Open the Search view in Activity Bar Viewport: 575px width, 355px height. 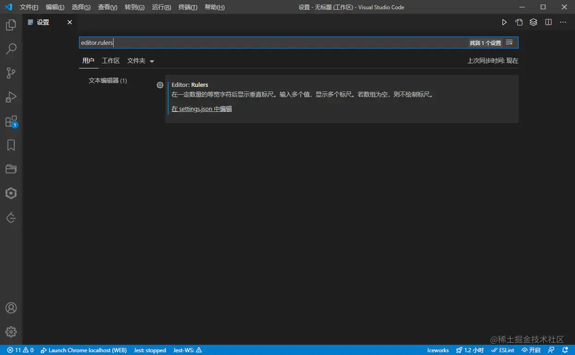coord(11,49)
